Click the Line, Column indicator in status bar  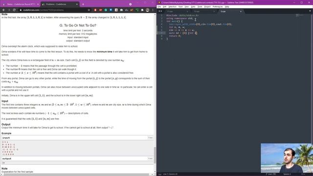pyautogui.click(x=170, y=174)
